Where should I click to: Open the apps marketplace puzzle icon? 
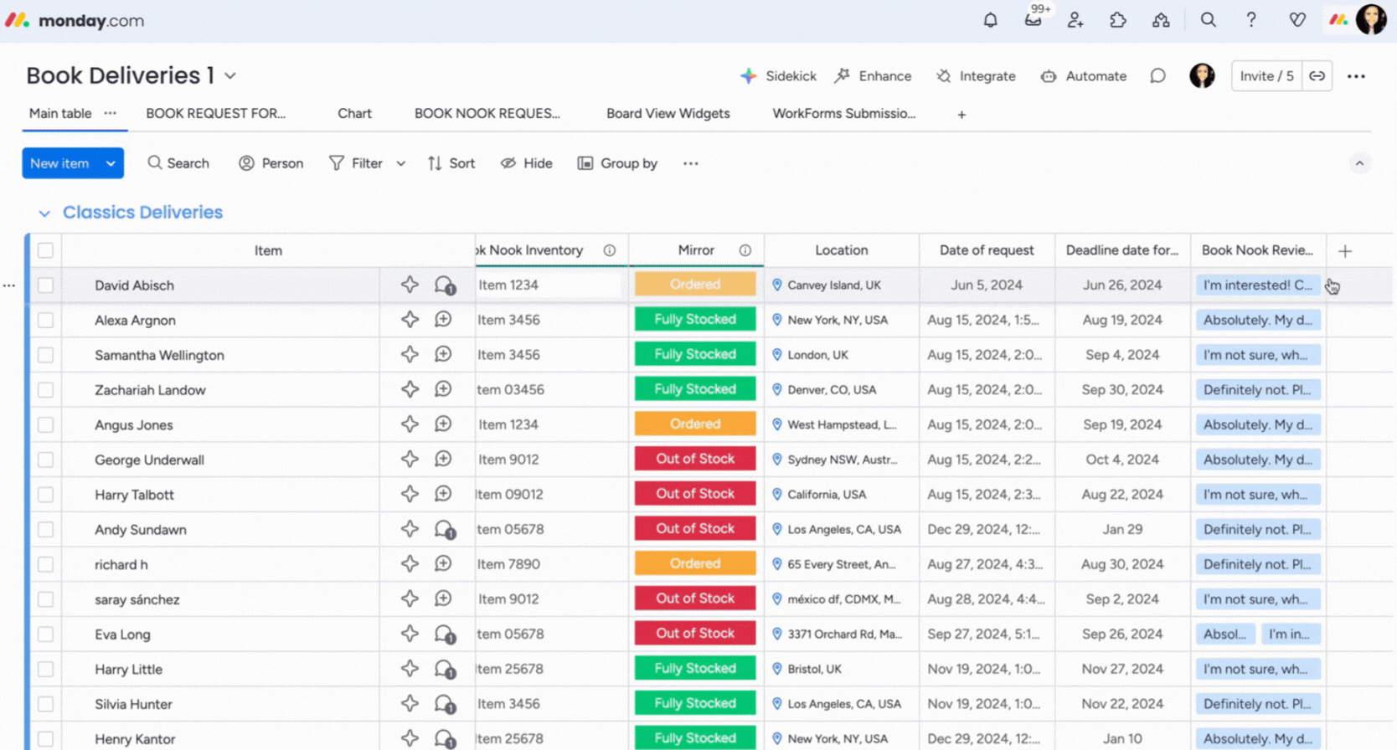[1118, 20]
